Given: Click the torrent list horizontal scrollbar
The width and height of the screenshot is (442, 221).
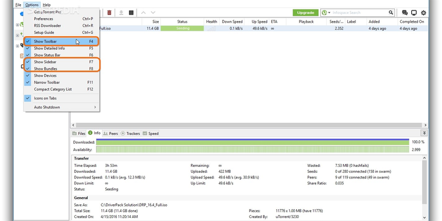Looking at the screenshot, I should coord(249,125).
